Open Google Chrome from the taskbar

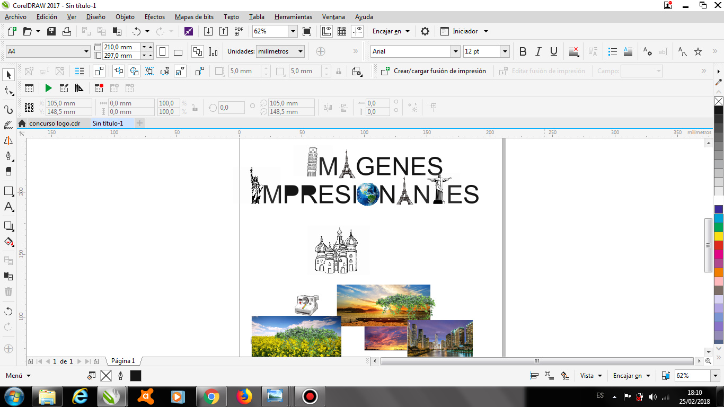[x=211, y=396]
